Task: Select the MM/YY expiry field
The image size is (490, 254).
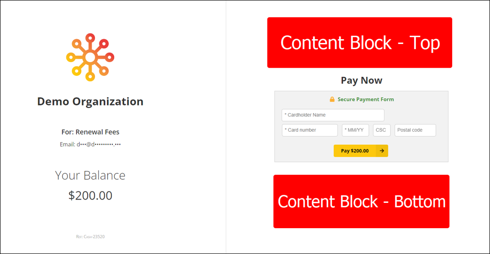Action: [x=355, y=130]
